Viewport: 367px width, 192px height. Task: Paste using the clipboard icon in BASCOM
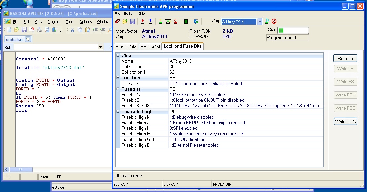pyautogui.click(x=88, y=30)
